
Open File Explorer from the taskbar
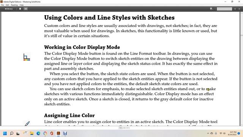[32, 134]
